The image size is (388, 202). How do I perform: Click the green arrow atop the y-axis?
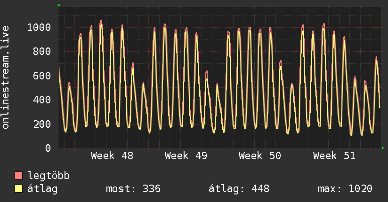58,5
